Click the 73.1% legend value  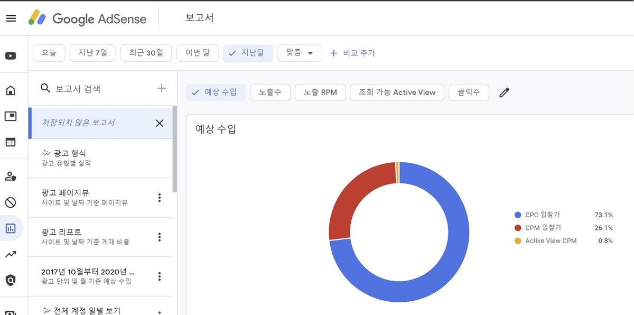603,215
